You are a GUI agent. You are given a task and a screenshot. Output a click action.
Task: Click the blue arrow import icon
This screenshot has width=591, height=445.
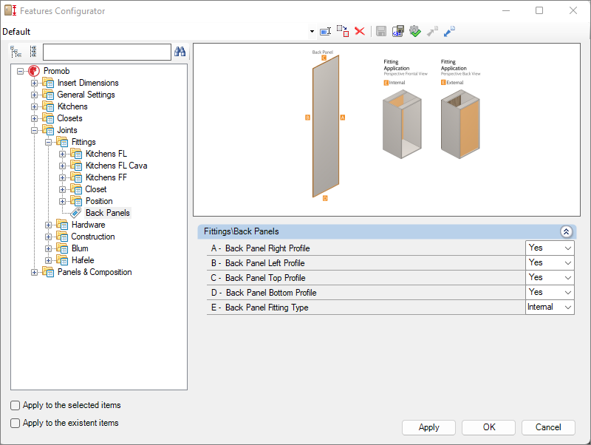(449, 31)
